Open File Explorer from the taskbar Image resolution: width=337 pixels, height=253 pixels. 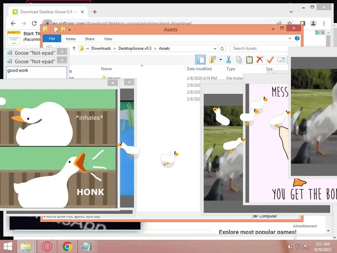(x=26, y=246)
